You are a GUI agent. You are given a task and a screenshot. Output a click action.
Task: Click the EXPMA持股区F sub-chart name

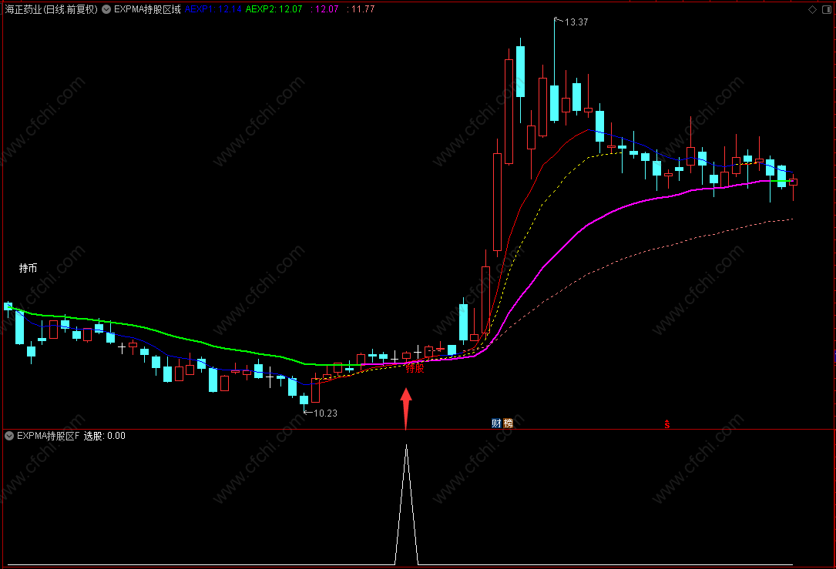(x=48, y=436)
